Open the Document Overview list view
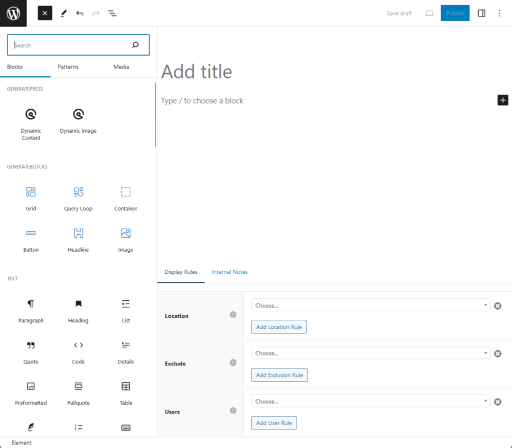 coord(112,14)
